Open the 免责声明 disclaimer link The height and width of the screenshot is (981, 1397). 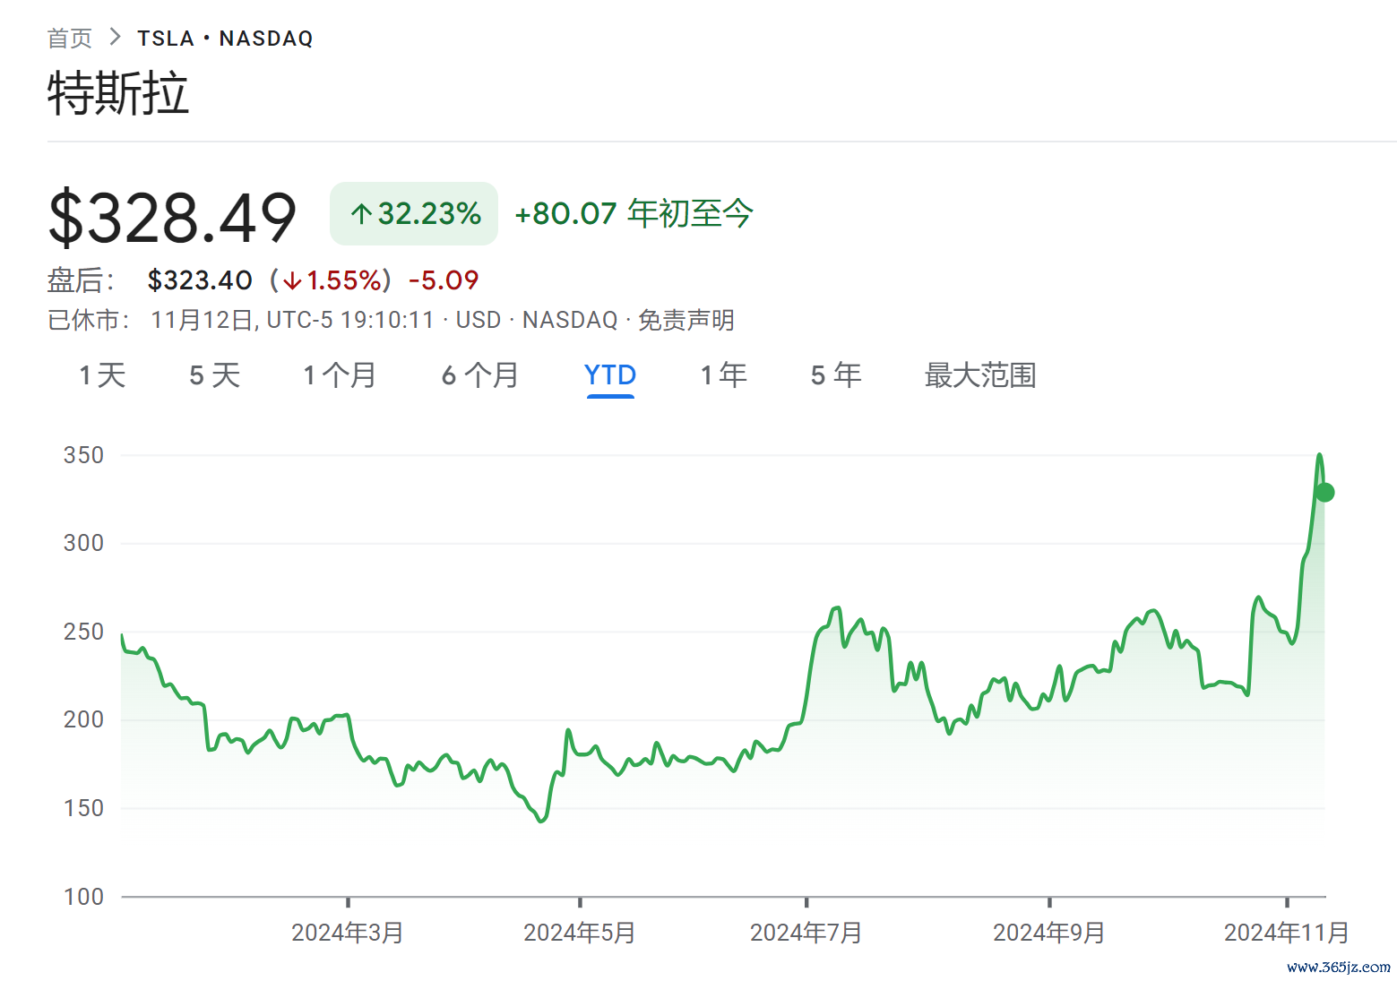686,320
